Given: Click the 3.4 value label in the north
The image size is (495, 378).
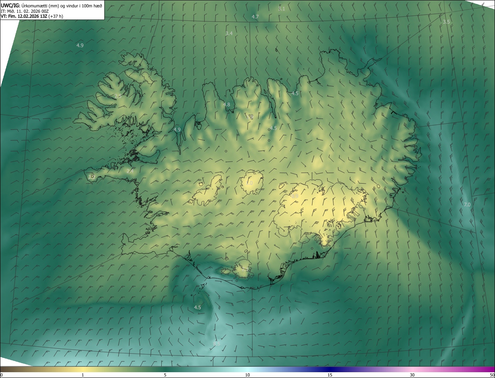Looking at the screenshot, I should [229, 34].
